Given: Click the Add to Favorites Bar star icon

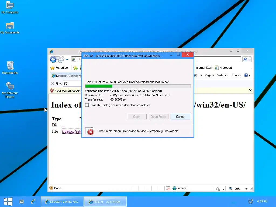Looking at the screenshot, I should (75, 68).
